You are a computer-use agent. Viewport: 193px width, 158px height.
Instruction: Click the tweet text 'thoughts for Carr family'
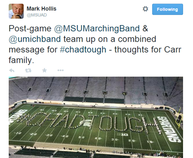pos(95,55)
